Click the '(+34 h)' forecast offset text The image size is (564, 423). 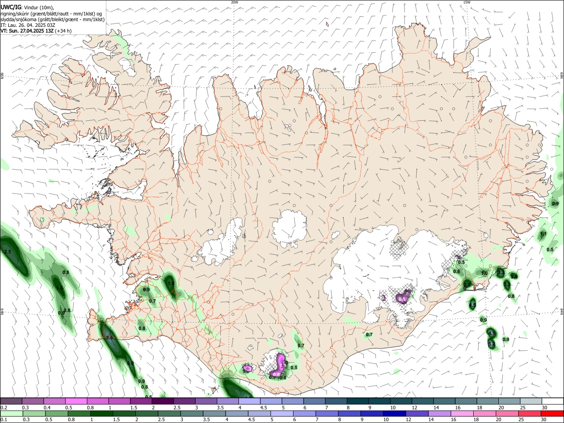pyautogui.click(x=63, y=31)
